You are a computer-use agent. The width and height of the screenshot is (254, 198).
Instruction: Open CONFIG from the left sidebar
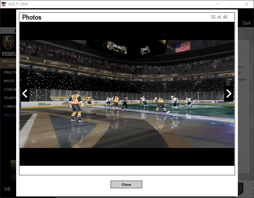(10, 107)
